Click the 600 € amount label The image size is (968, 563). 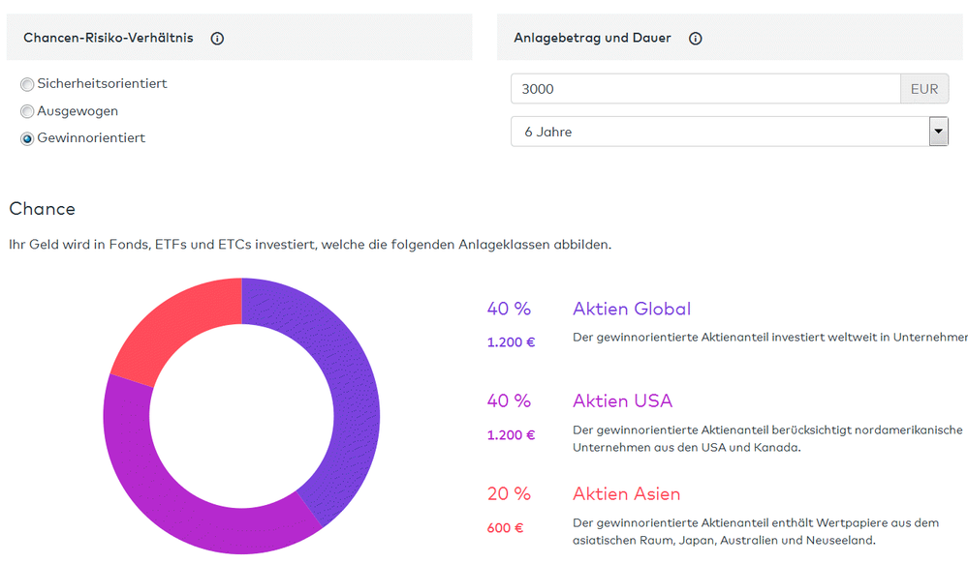(x=505, y=528)
